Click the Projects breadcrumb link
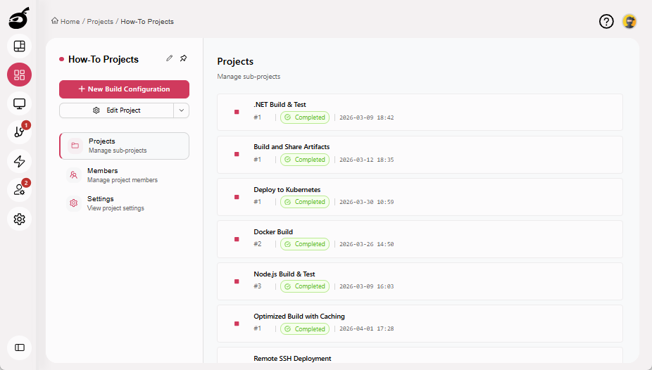The width and height of the screenshot is (652, 370). pos(100,22)
